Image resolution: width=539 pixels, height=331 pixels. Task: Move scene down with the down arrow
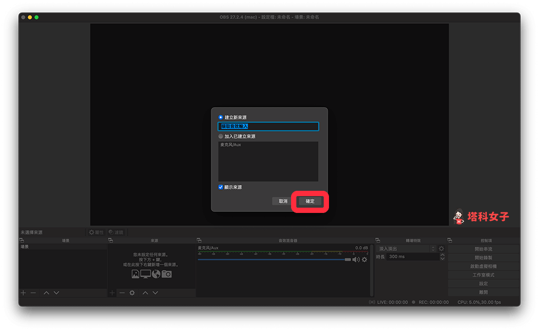tap(56, 293)
